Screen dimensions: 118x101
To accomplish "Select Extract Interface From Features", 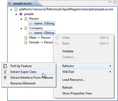I will [29, 78].
